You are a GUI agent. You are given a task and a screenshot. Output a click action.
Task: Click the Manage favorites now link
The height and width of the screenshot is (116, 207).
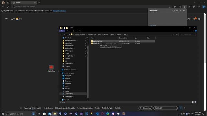click(59, 11)
